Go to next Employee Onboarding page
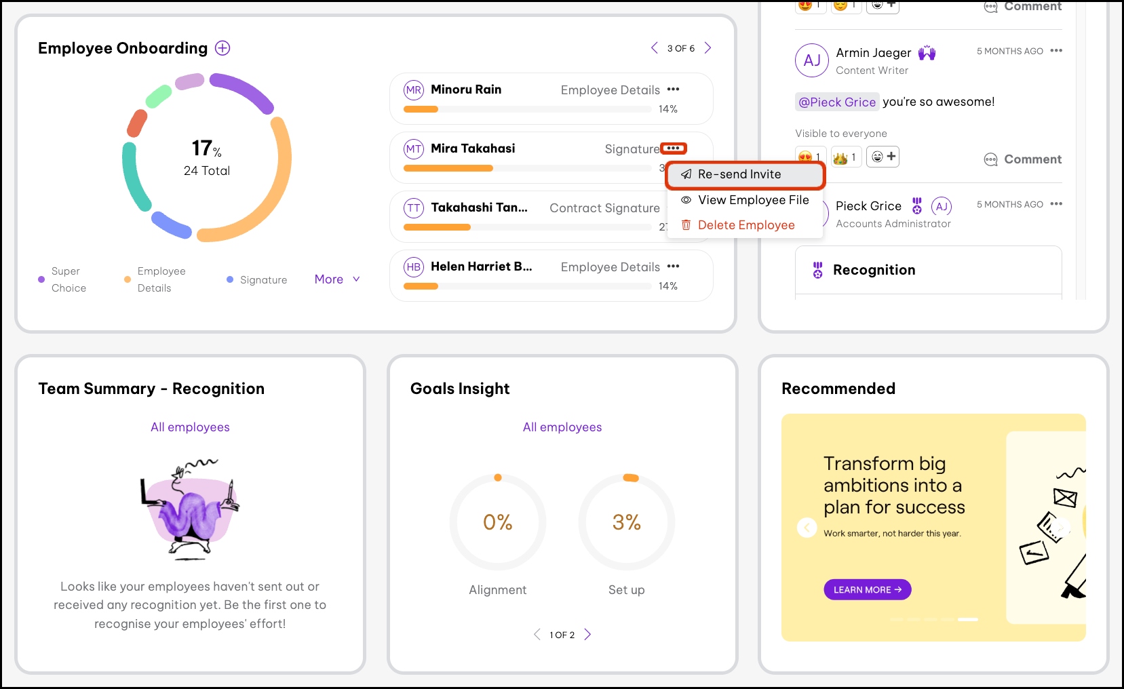Screen dimensions: 1124x689 point(708,47)
